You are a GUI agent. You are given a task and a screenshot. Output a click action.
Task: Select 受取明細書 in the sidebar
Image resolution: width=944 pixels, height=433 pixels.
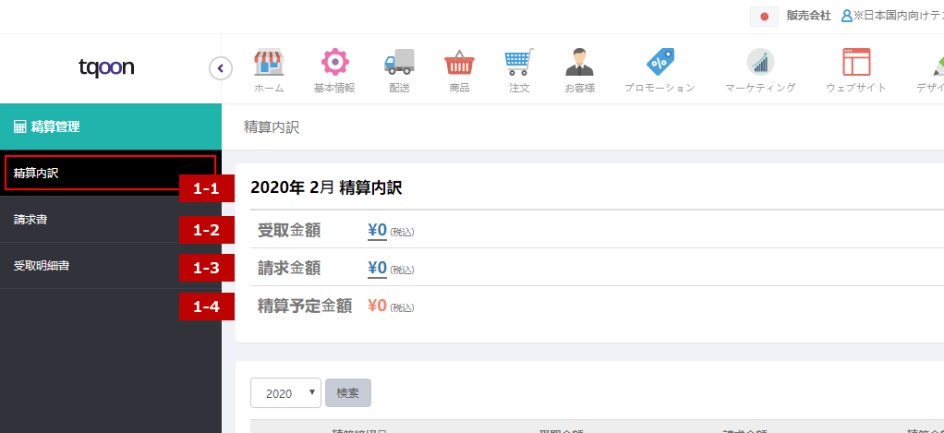[x=111, y=265]
